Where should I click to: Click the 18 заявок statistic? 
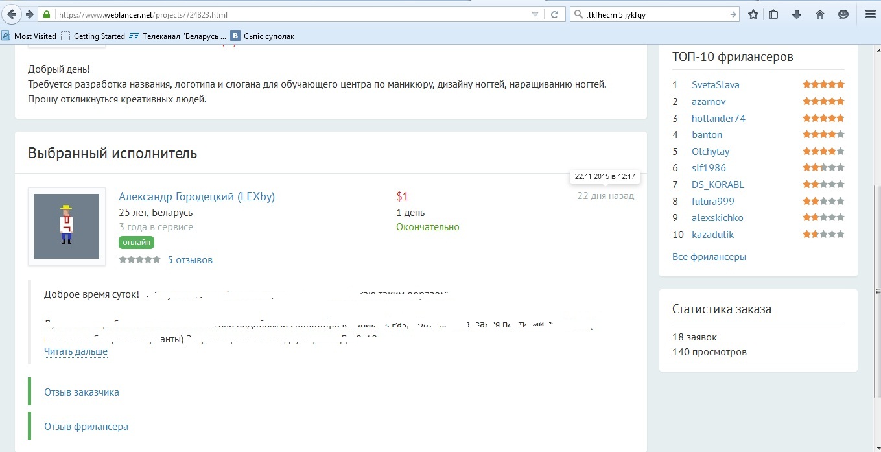695,337
